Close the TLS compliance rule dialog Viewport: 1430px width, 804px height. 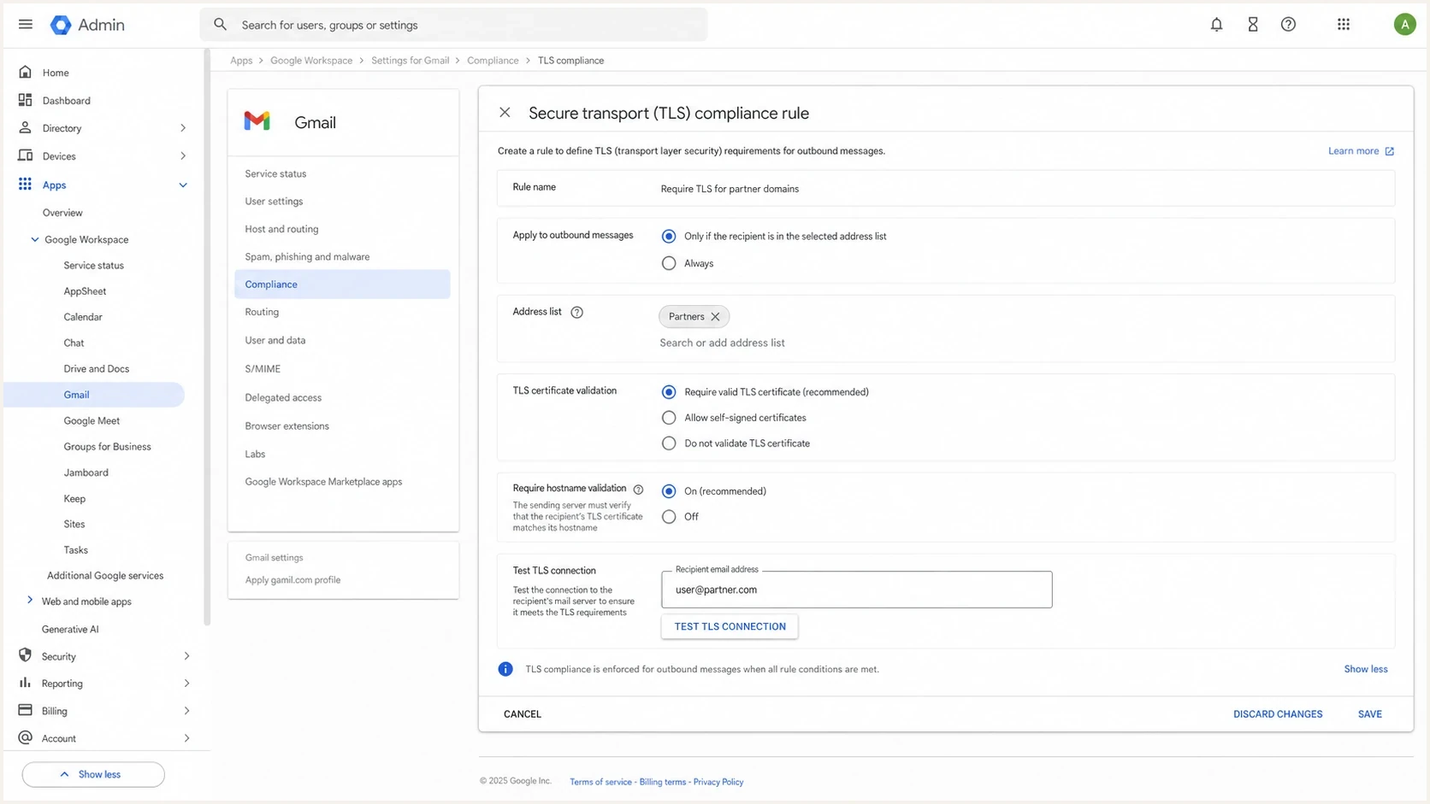click(505, 113)
